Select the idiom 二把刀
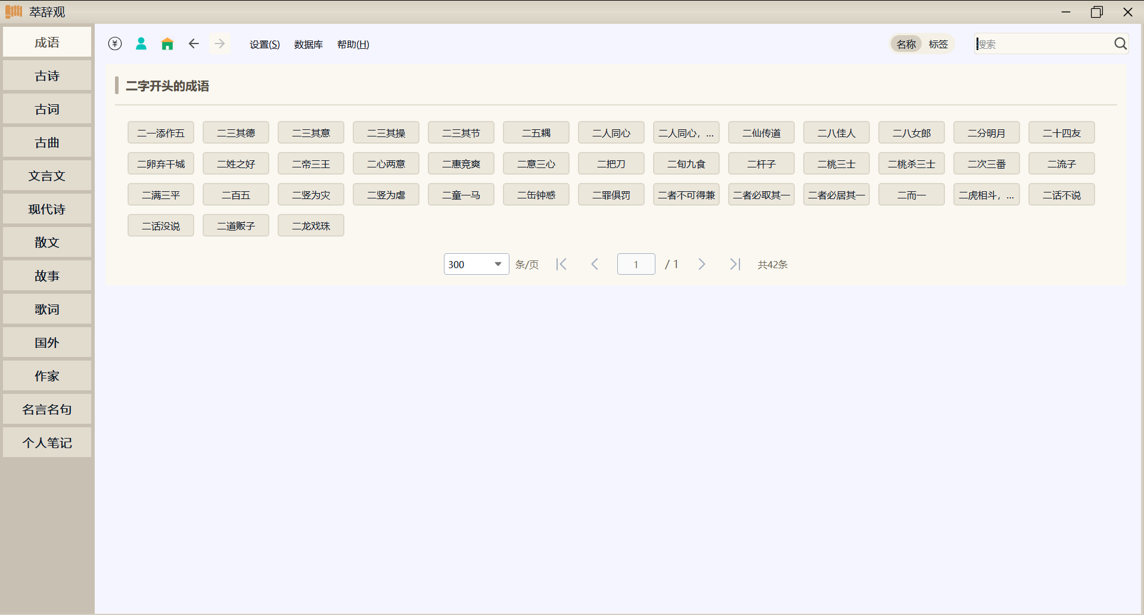The image size is (1144, 615). [x=611, y=164]
